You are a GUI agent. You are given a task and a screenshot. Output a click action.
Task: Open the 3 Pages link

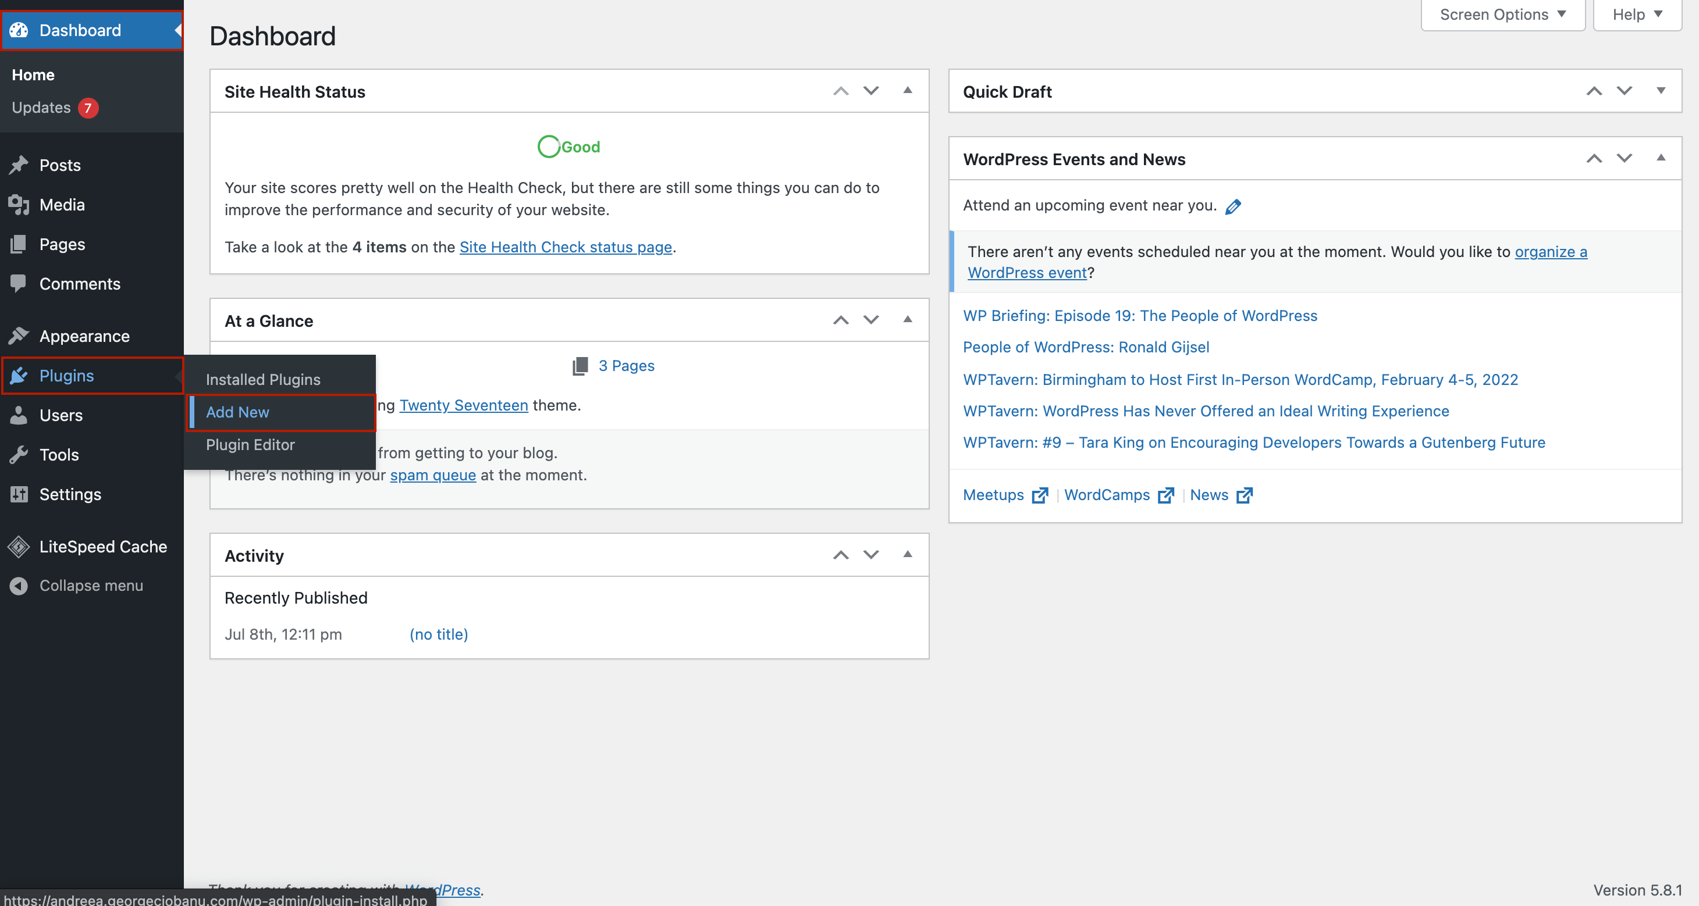click(626, 366)
